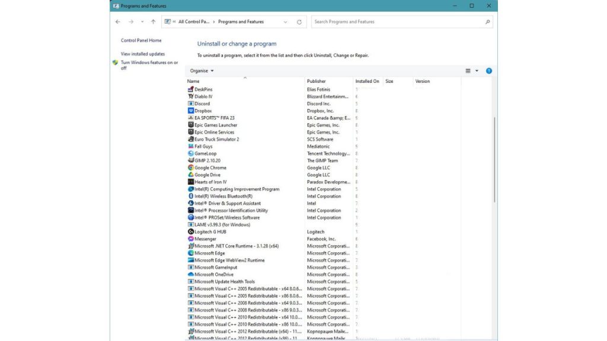Select the Fall Guys icon
Screen dimensions: 607x341
pyautogui.click(x=190, y=146)
